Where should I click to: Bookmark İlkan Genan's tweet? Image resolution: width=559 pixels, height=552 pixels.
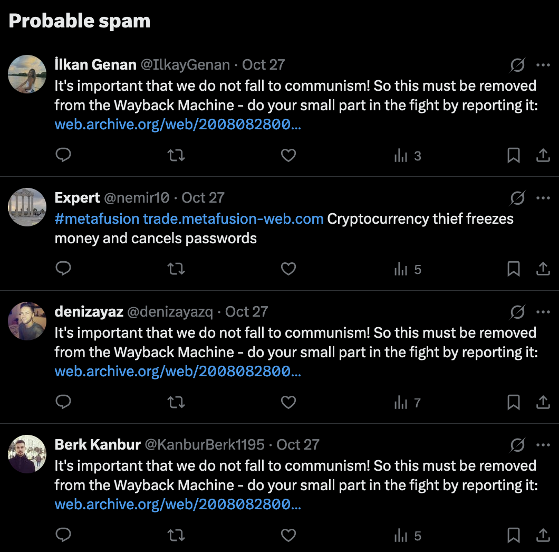tap(513, 155)
